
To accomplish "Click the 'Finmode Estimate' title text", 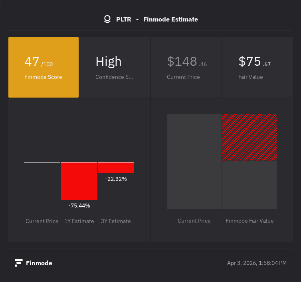I will (x=170, y=20).
